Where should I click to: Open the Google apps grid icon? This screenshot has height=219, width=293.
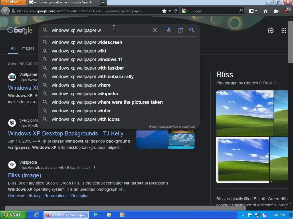click(284, 30)
